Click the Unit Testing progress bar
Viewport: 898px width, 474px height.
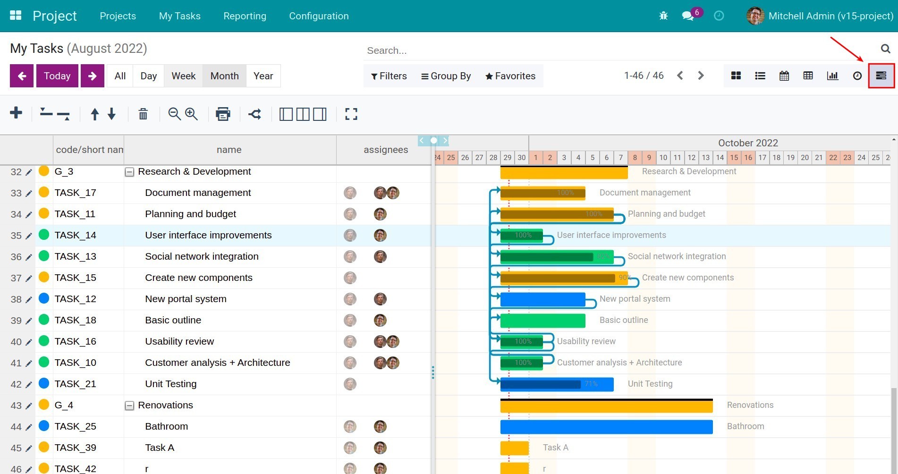coord(556,384)
